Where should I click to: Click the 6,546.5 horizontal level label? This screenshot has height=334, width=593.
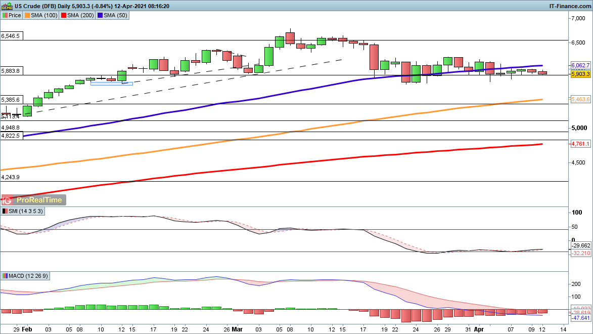pyautogui.click(x=11, y=36)
